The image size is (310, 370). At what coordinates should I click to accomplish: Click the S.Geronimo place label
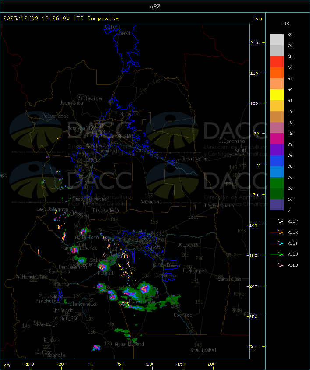pyautogui.click(x=232, y=141)
